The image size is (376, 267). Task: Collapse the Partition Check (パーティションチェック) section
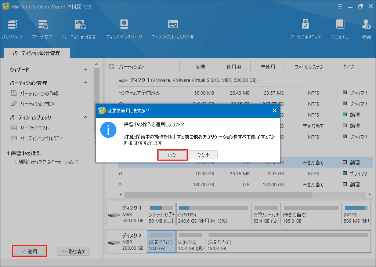(86, 117)
